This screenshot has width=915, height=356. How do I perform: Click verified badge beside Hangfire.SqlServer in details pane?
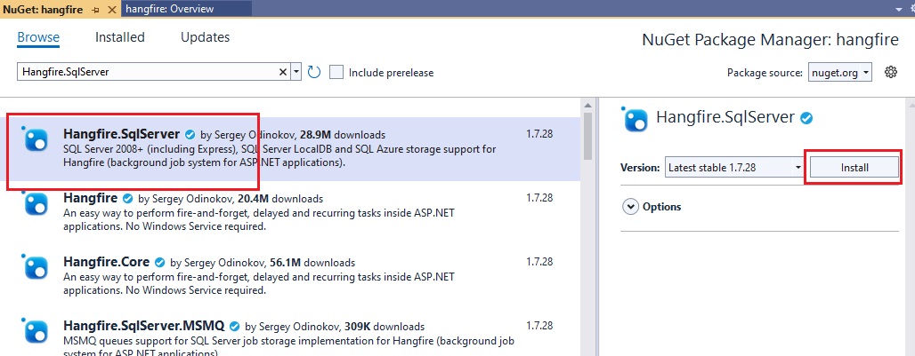(806, 118)
